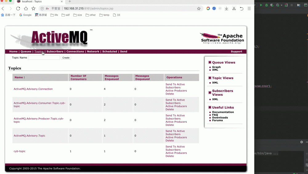Screen dimensions: 308x174
Task: Click the green Debug bug icon in IDE
Action: [x=266, y=5]
